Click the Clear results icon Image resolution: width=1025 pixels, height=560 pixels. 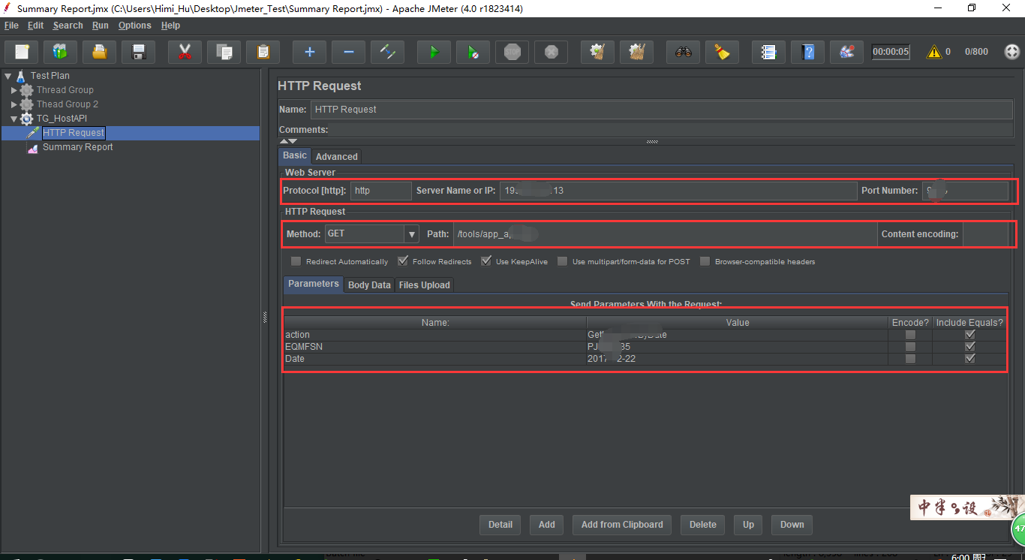tap(597, 52)
